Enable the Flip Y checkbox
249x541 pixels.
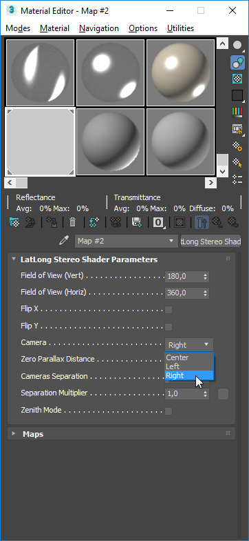click(169, 327)
